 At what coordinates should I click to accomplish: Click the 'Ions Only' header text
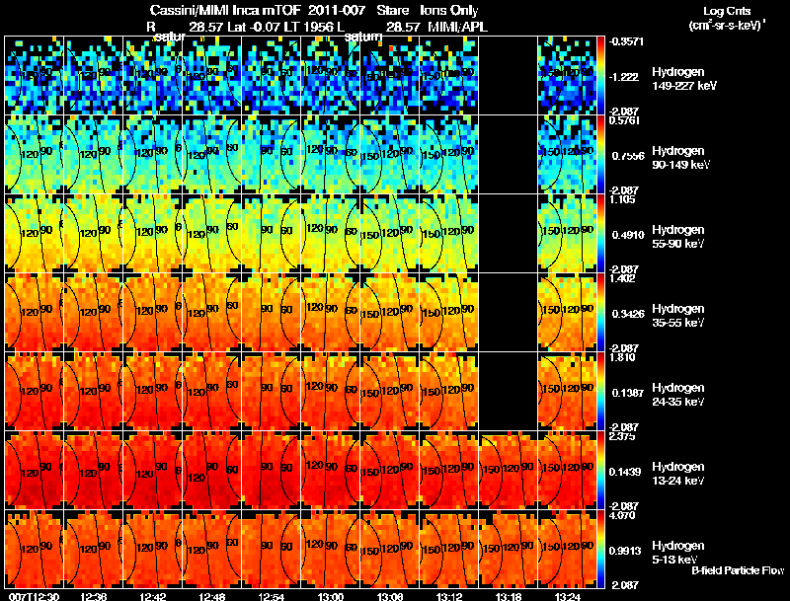coord(449,10)
